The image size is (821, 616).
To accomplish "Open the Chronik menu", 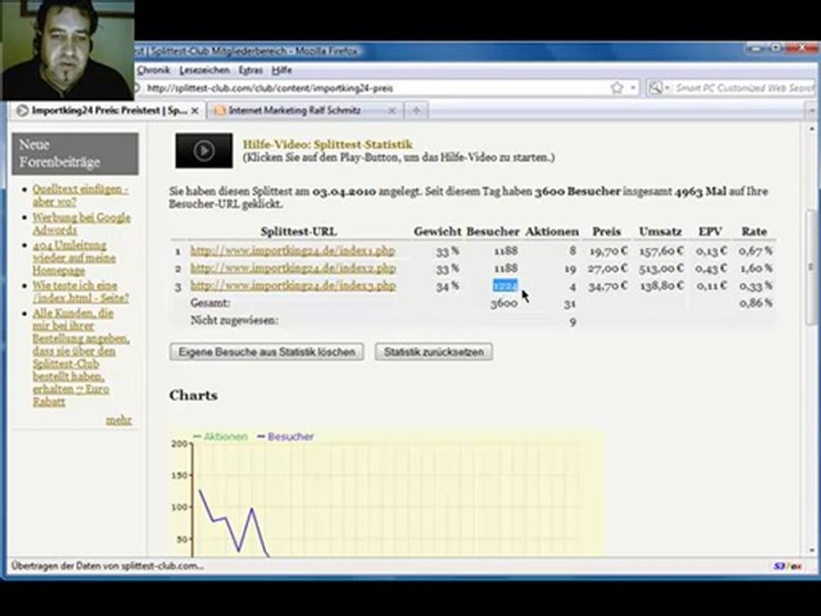I will click(x=153, y=69).
